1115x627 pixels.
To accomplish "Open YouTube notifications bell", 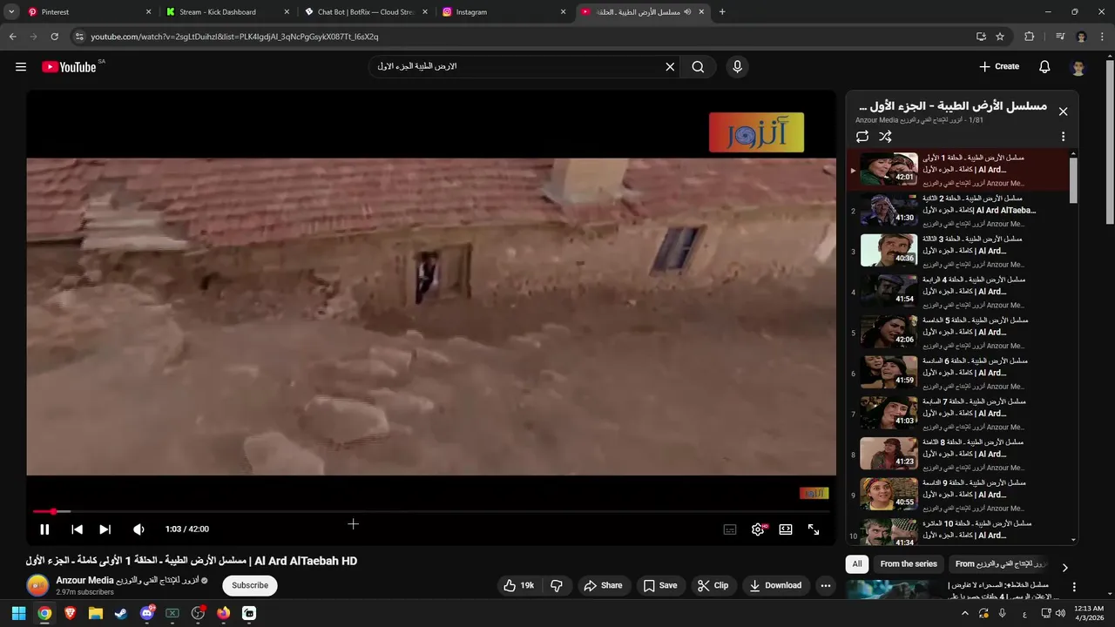I will point(1044,67).
